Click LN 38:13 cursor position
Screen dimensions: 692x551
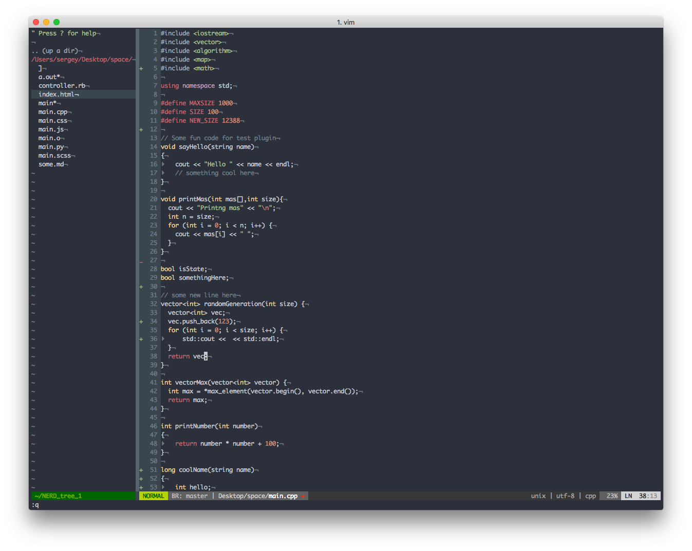click(641, 496)
